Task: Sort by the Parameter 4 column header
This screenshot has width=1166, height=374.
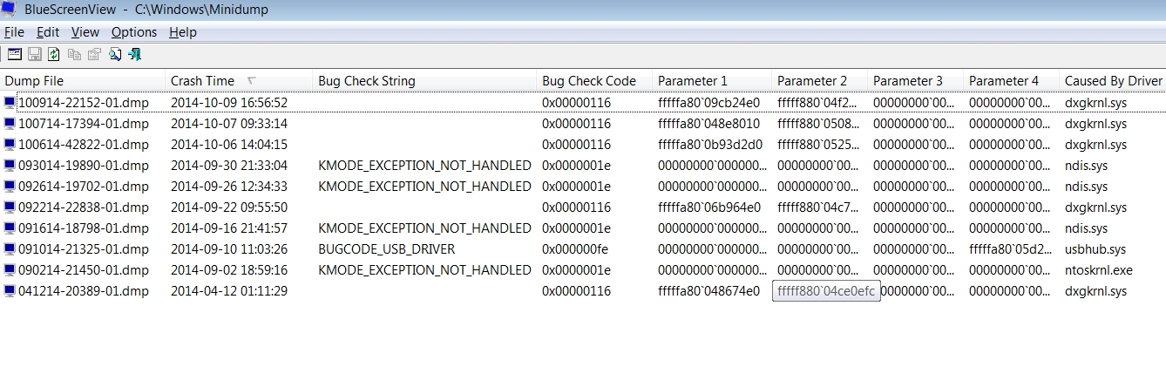Action: (x=1012, y=80)
